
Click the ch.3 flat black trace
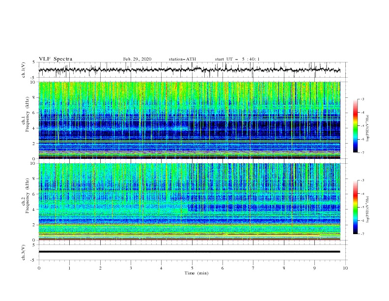point(189,252)
